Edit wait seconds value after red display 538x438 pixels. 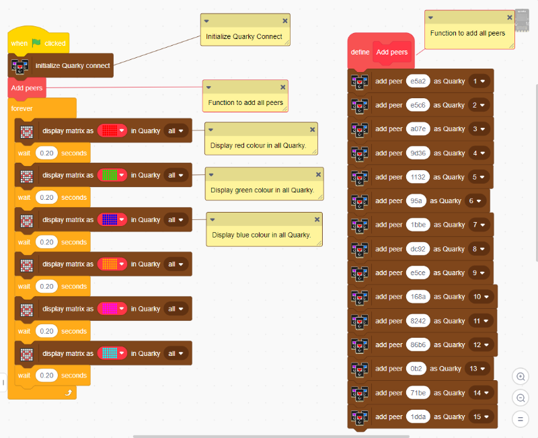(46, 153)
